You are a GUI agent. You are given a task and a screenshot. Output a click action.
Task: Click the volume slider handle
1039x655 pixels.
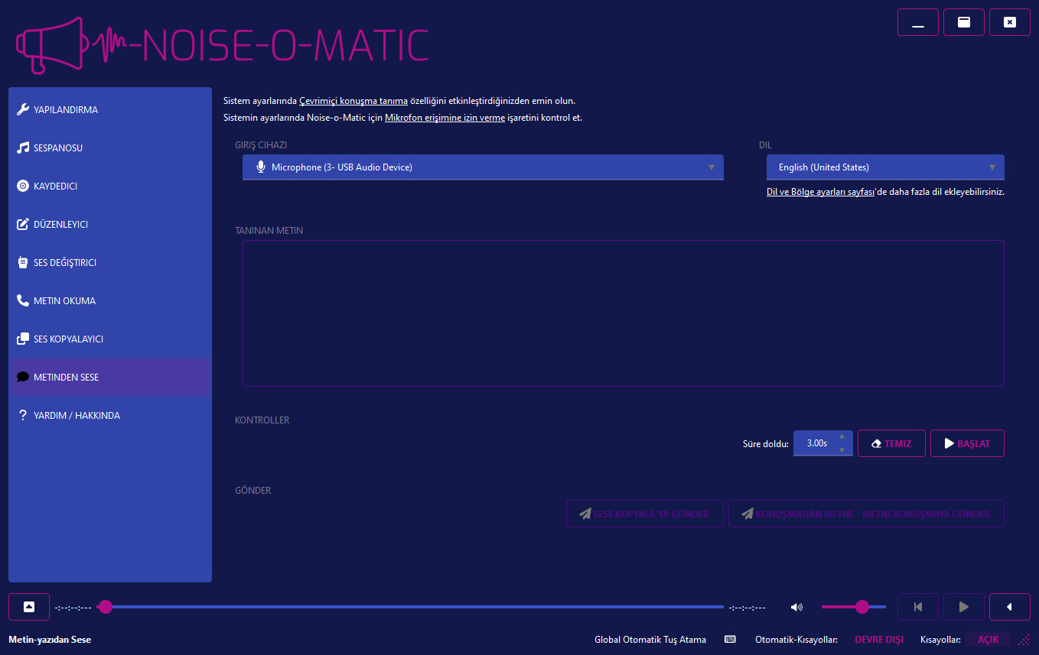click(862, 607)
